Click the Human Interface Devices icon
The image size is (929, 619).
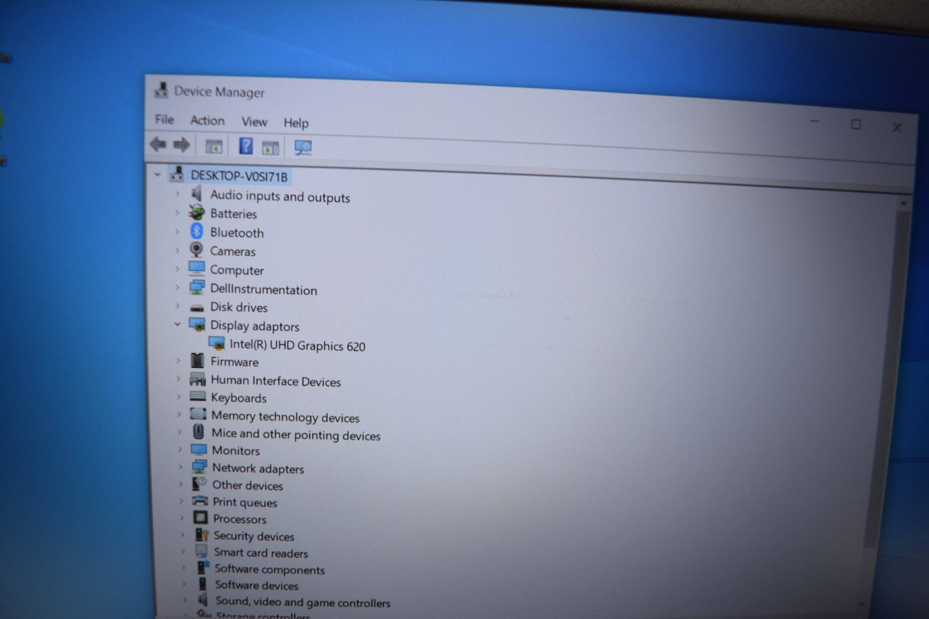click(x=197, y=379)
